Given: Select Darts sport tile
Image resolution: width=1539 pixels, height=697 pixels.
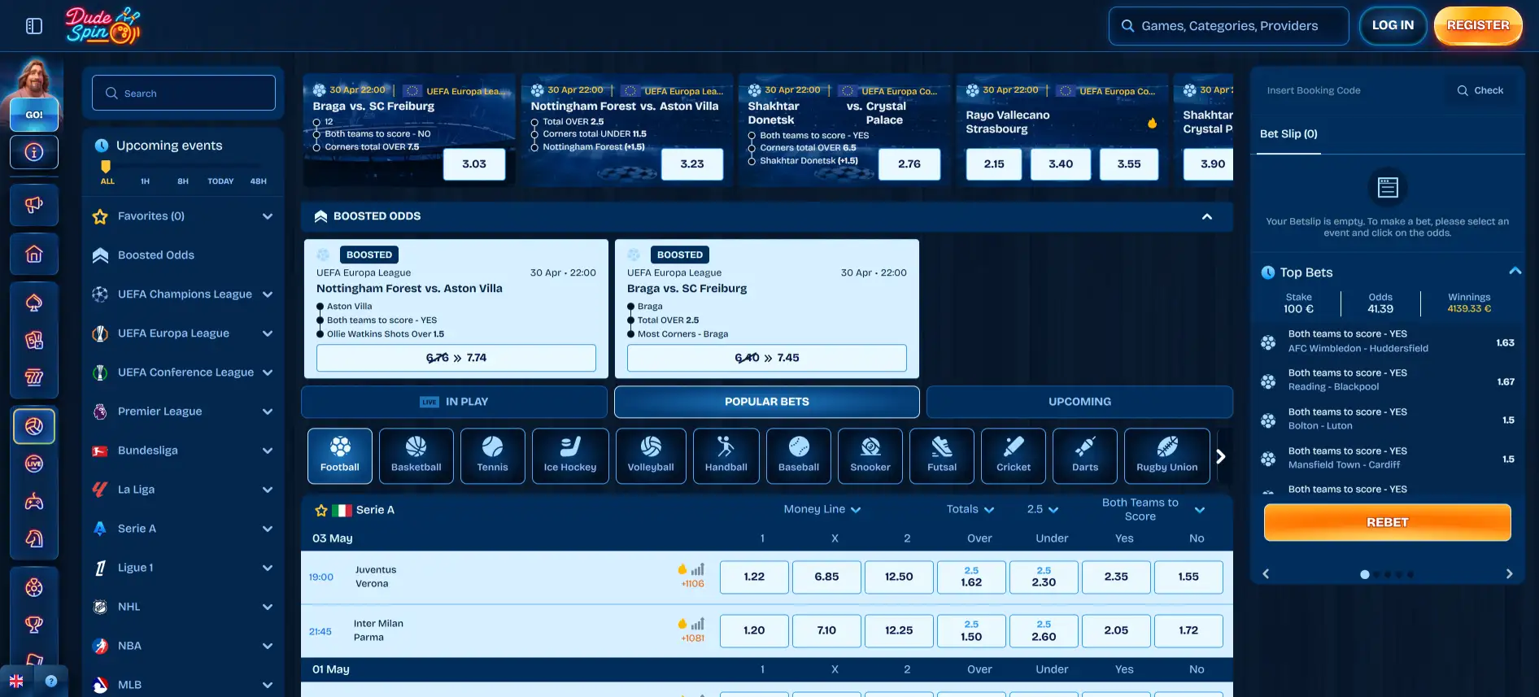Looking at the screenshot, I should tap(1085, 456).
